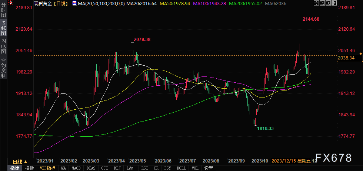Image resolution: width=363 pixels, height=171 pixels.
Task: Click the 设置 settings button
Action: coord(209,168)
